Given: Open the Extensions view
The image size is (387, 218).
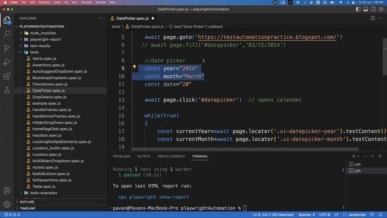Looking at the screenshot, I should [7, 76].
